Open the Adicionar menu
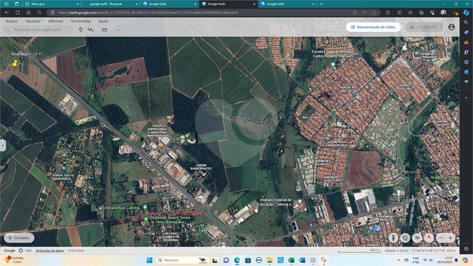This screenshot has width=473, height=266. [56, 21]
